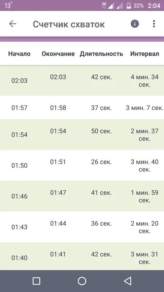
Task: Tap the 36 сек. duration entry
Action: pos(102,223)
